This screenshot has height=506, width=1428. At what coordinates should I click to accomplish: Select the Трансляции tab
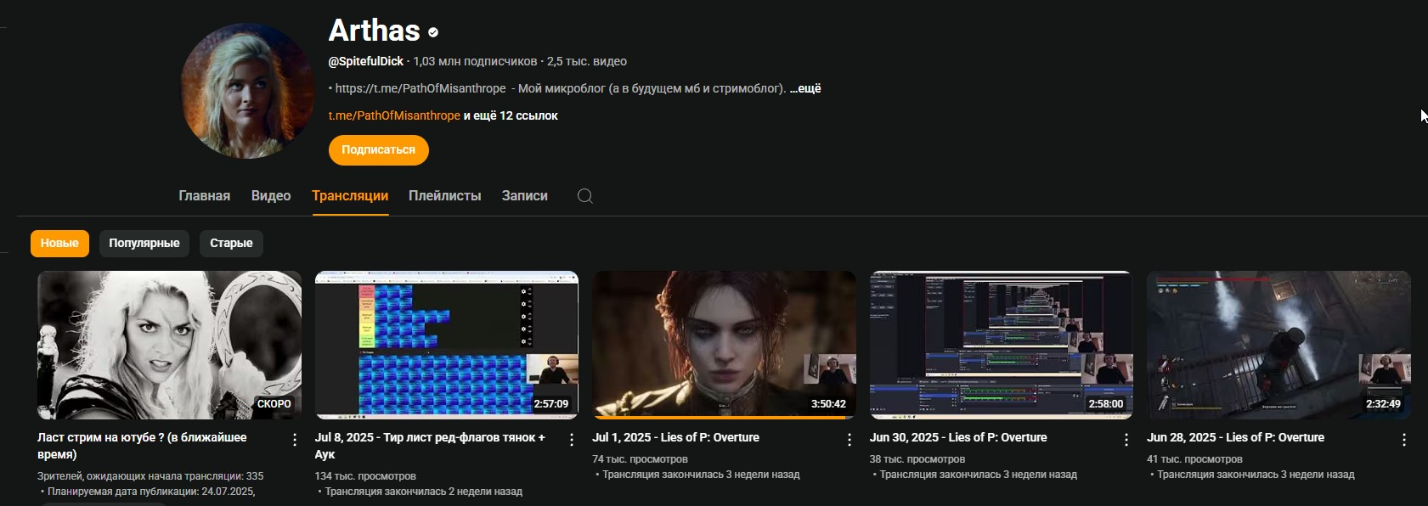[x=350, y=196]
